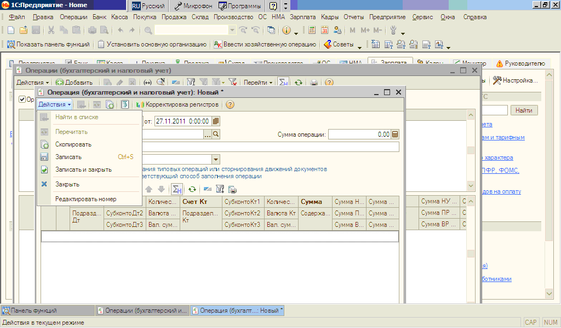This screenshot has height=328, width=561.
Task: Switch to the Зарплата tab
Action: click(390, 62)
